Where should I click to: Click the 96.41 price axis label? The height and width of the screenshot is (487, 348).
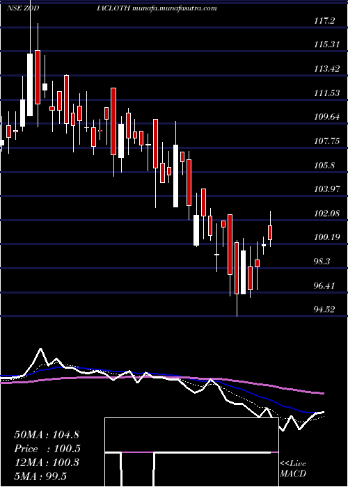click(324, 286)
